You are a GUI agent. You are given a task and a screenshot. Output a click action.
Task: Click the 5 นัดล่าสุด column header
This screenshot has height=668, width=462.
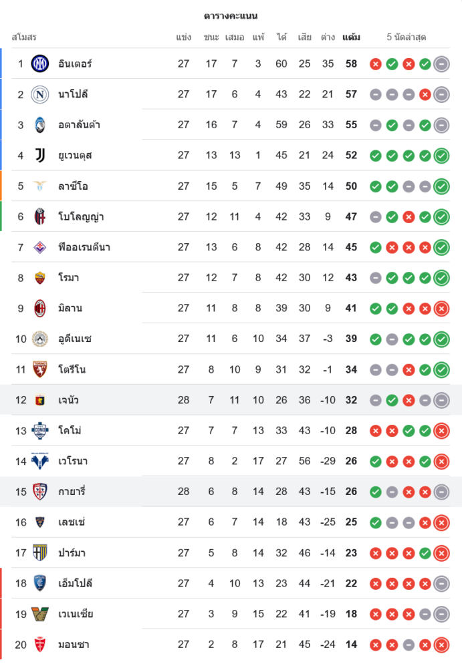point(407,37)
